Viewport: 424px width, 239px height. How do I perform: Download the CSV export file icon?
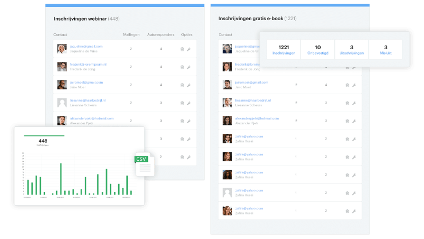[145, 164]
